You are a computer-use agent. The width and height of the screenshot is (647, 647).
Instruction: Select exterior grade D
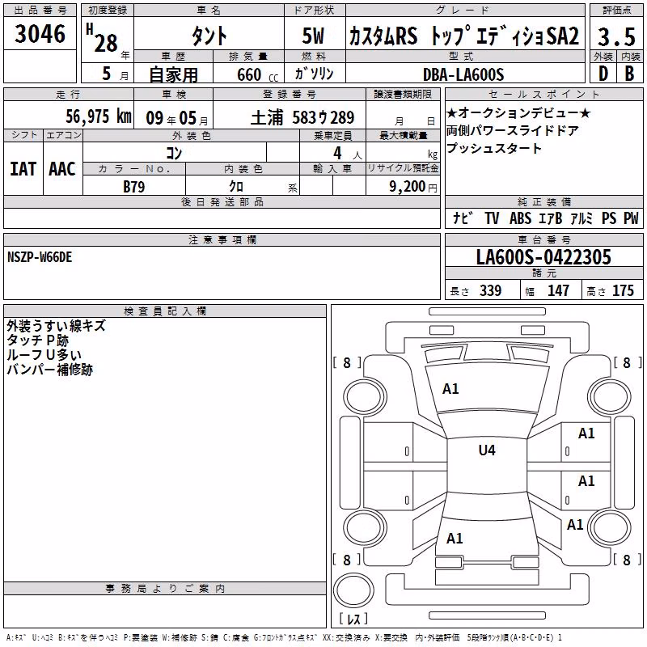603,74
